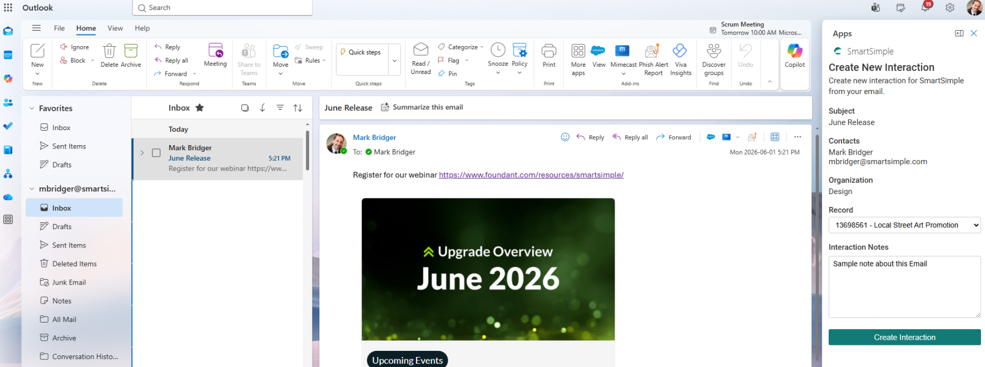Collapse the mbridger@smartsi... account folders

[x=32, y=189]
